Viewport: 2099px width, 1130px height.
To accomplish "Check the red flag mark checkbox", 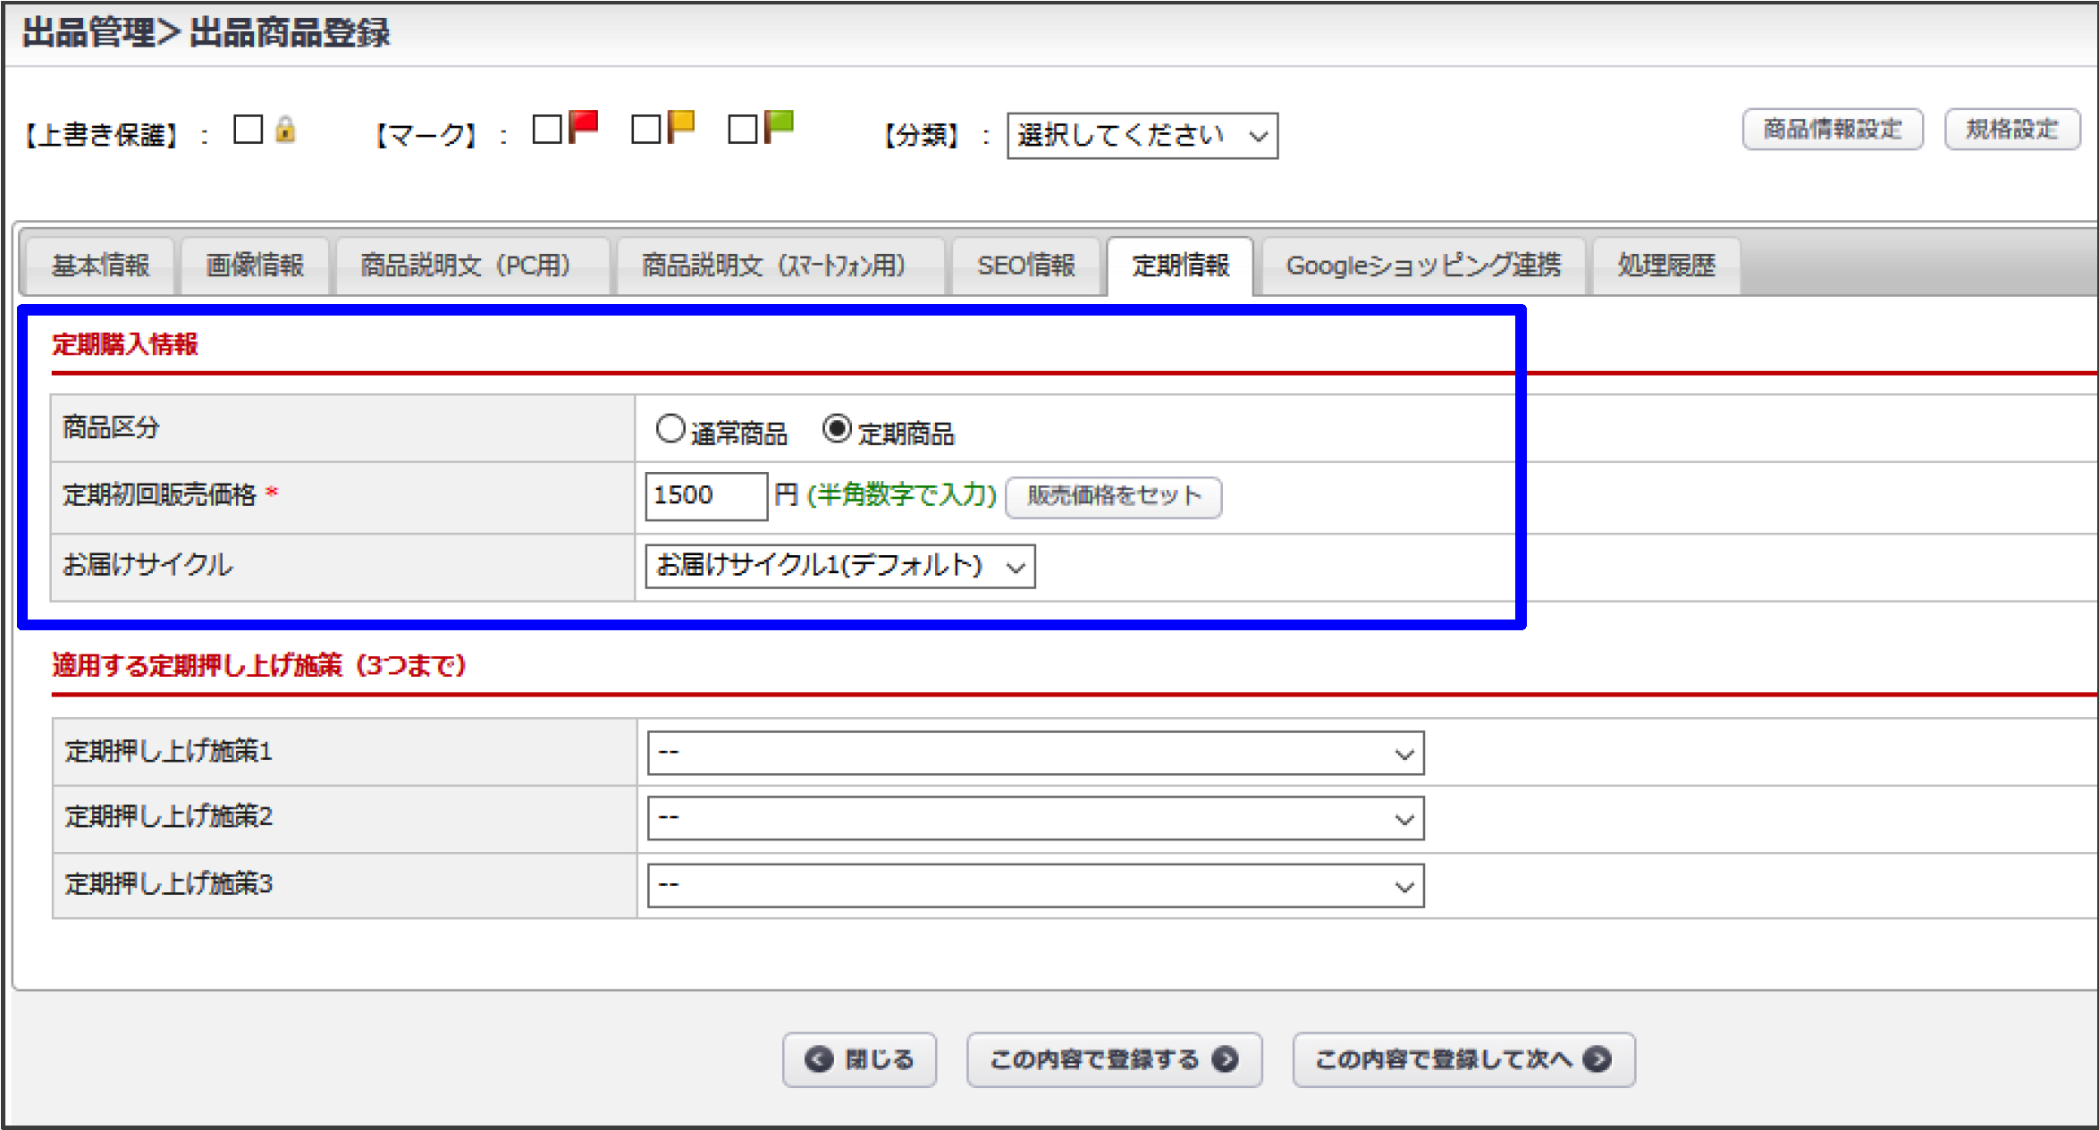I will click(x=546, y=130).
